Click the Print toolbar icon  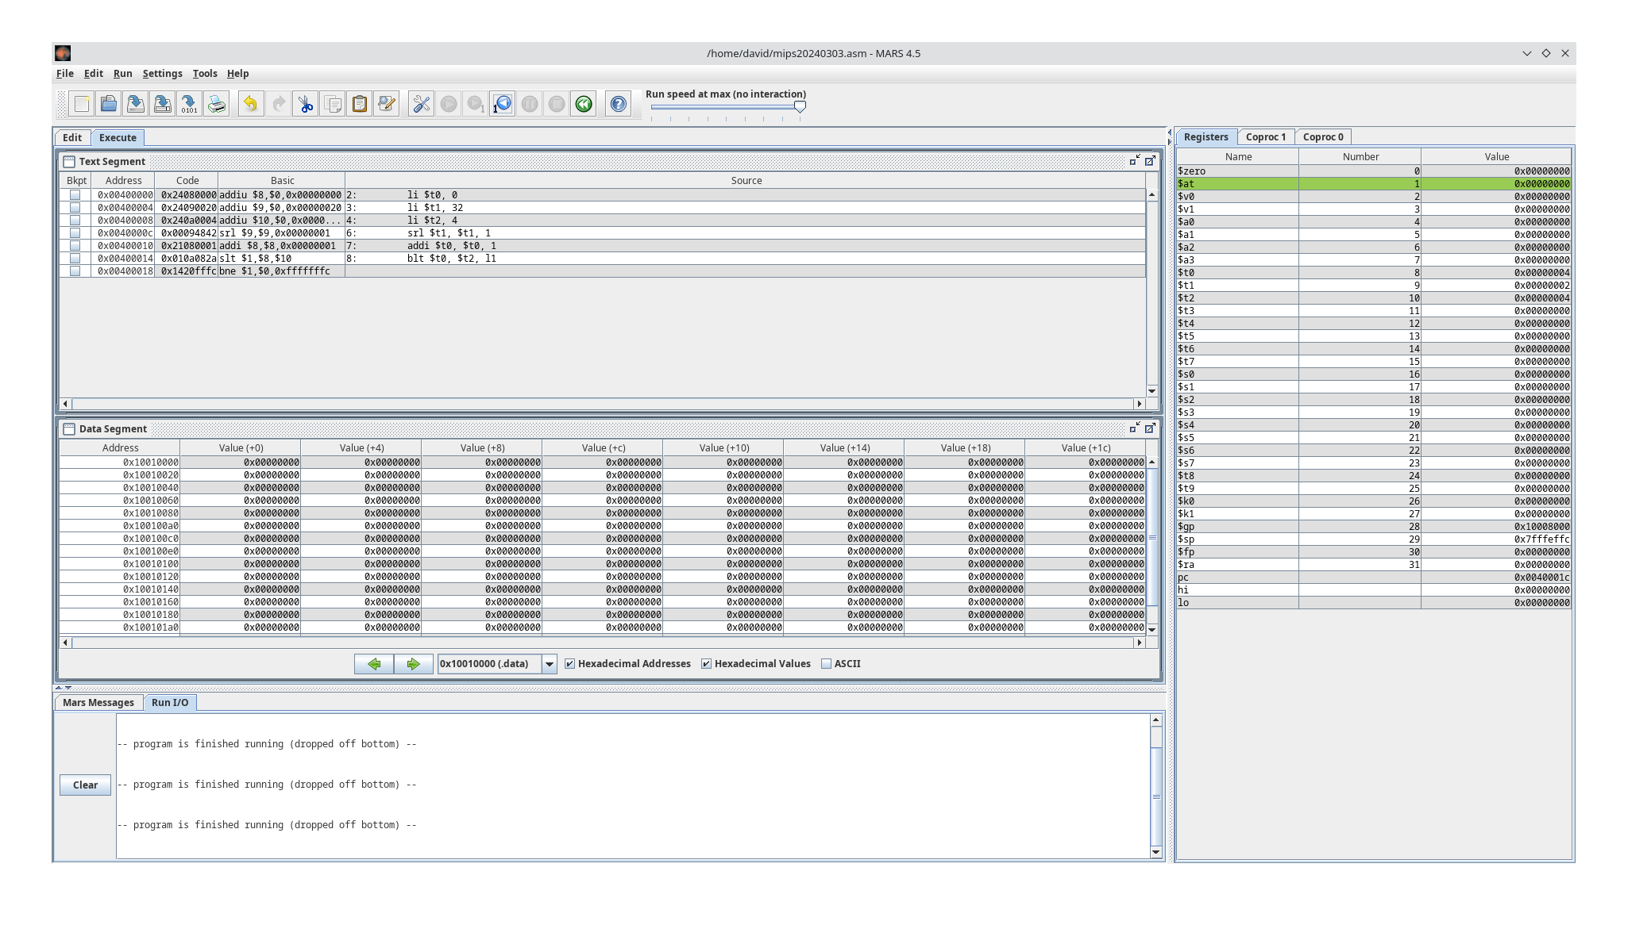(215, 103)
